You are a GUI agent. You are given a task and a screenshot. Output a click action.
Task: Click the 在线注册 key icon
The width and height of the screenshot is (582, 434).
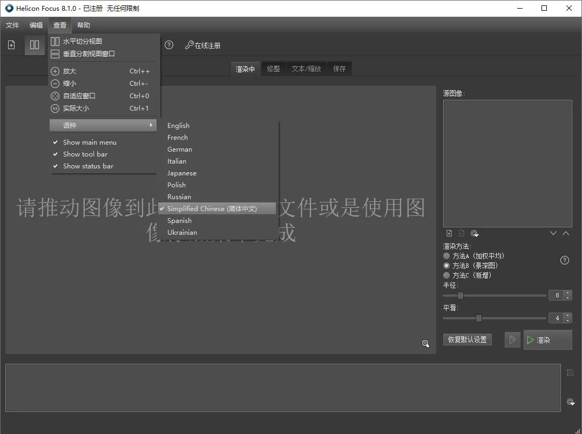(x=189, y=45)
